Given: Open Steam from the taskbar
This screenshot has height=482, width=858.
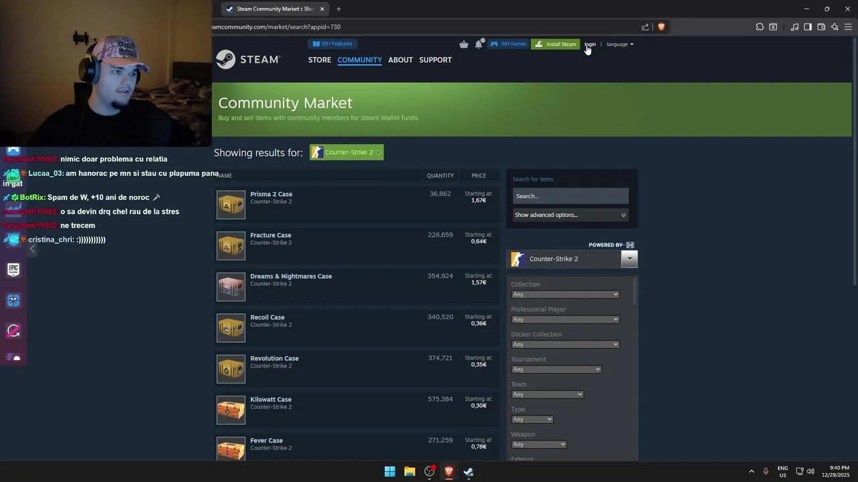Looking at the screenshot, I should point(469,471).
